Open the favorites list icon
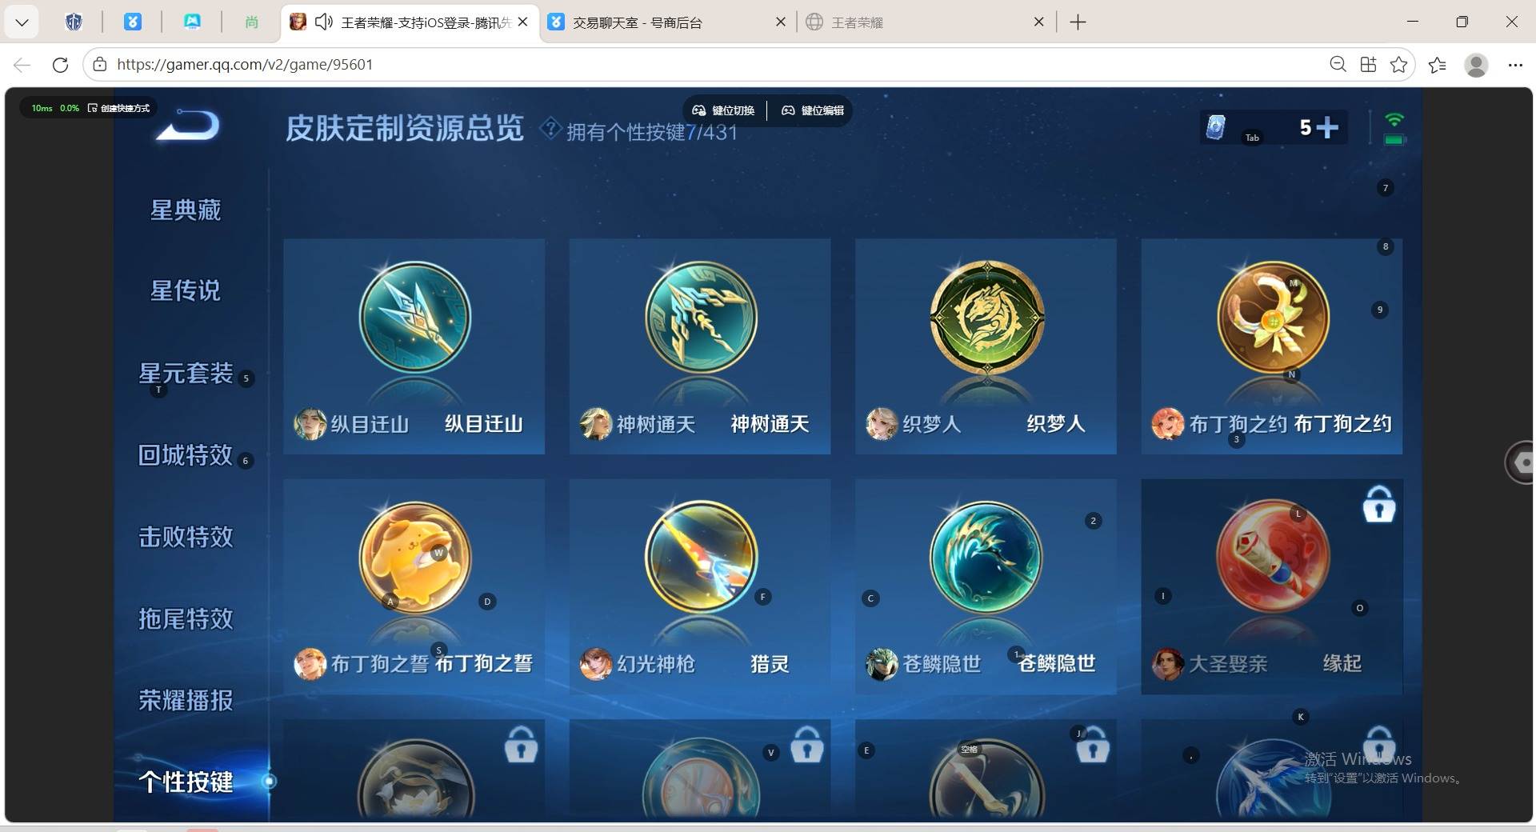The image size is (1536, 832). (x=1438, y=65)
